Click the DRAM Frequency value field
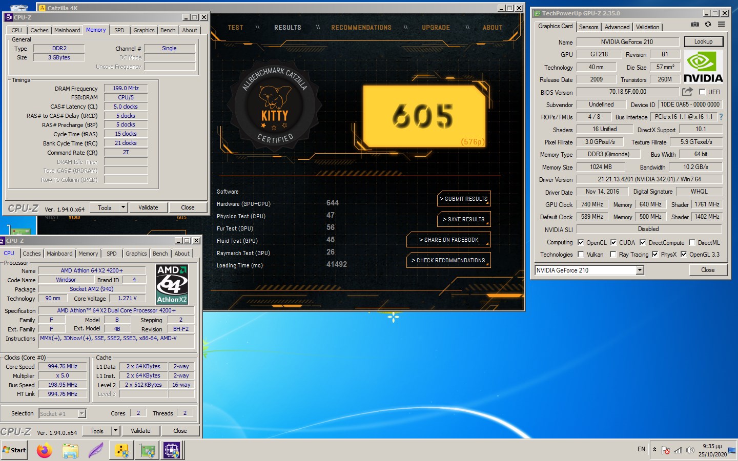The height and width of the screenshot is (461, 738). tap(126, 88)
